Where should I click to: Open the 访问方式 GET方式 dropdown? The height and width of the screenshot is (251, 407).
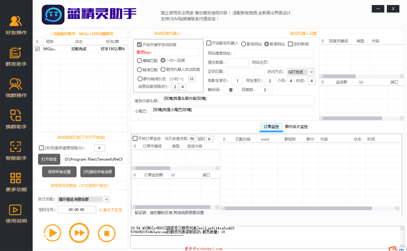[311, 72]
